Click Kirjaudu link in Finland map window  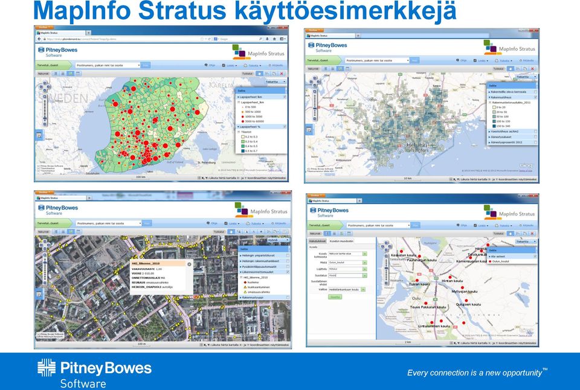coord(275,65)
